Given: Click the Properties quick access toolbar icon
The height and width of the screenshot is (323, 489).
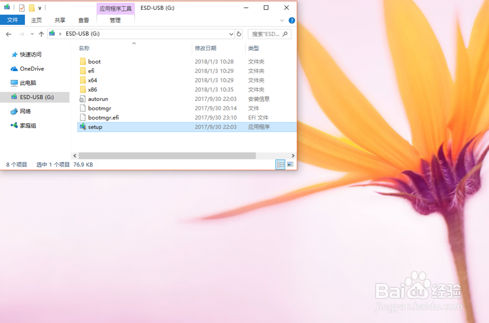Looking at the screenshot, I should coord(21,8).
